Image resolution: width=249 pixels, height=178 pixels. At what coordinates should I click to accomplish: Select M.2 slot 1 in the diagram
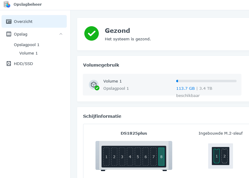coord(216,156)
